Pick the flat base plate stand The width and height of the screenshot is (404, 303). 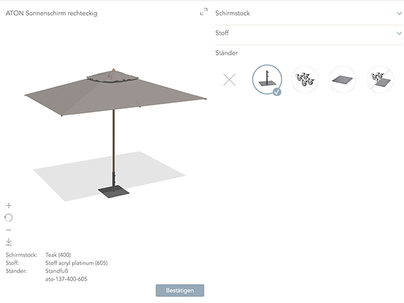click(343, 80)
